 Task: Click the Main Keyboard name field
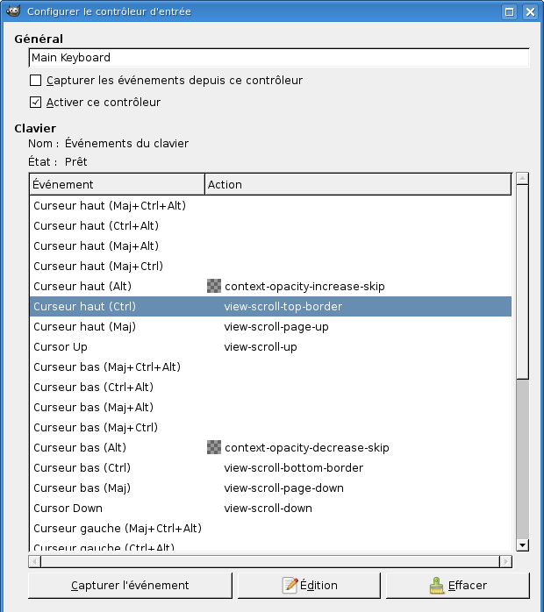pyautogui.click(x=278, y=58)
